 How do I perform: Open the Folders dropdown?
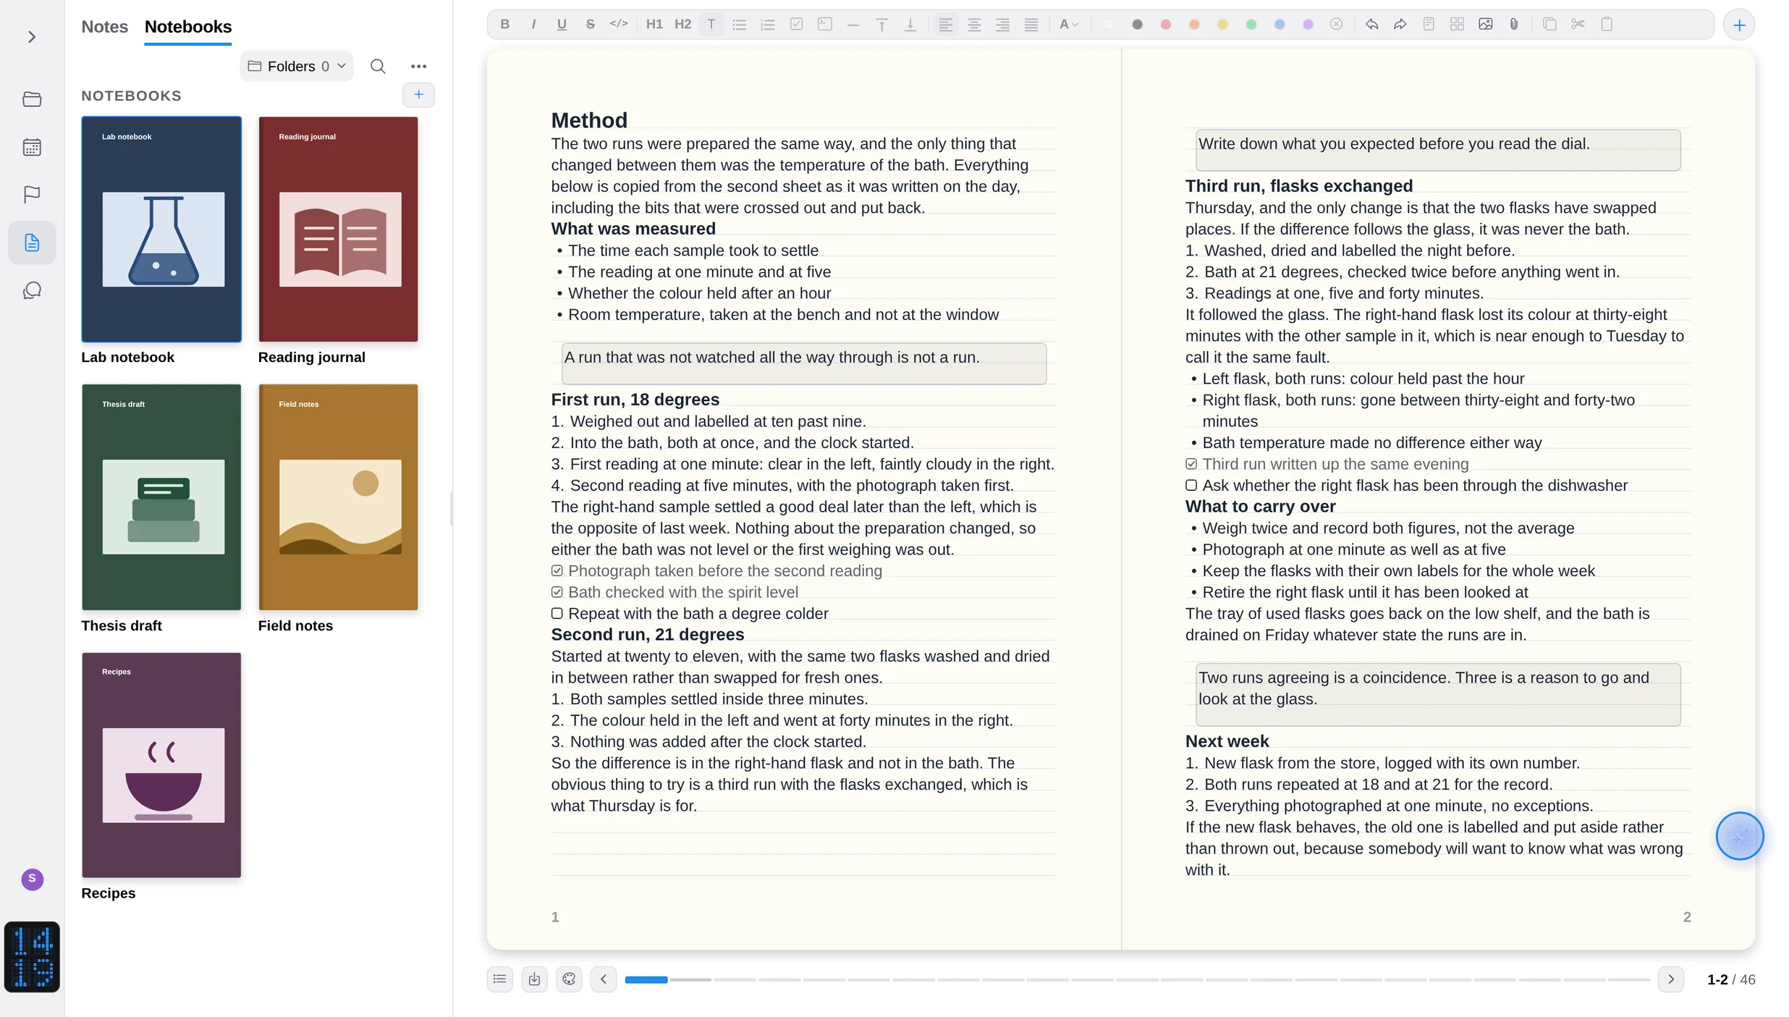(297, 66)
